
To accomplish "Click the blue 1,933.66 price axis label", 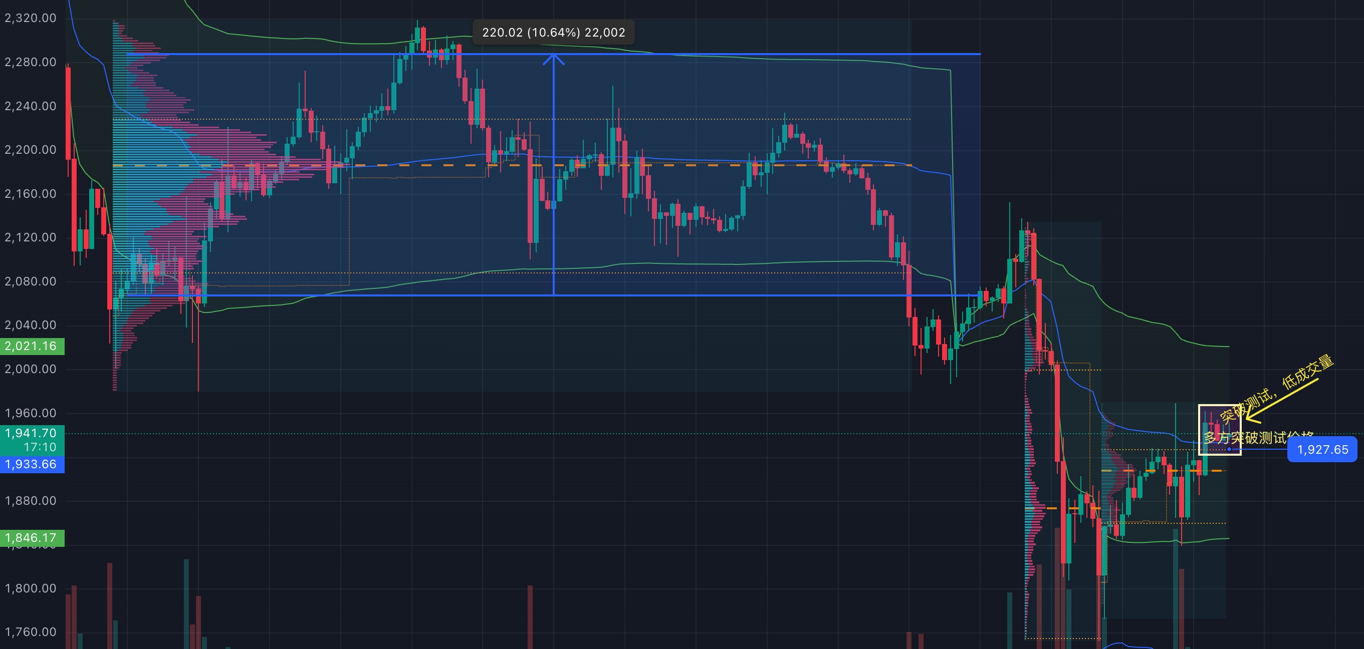I will click(32, 464).
